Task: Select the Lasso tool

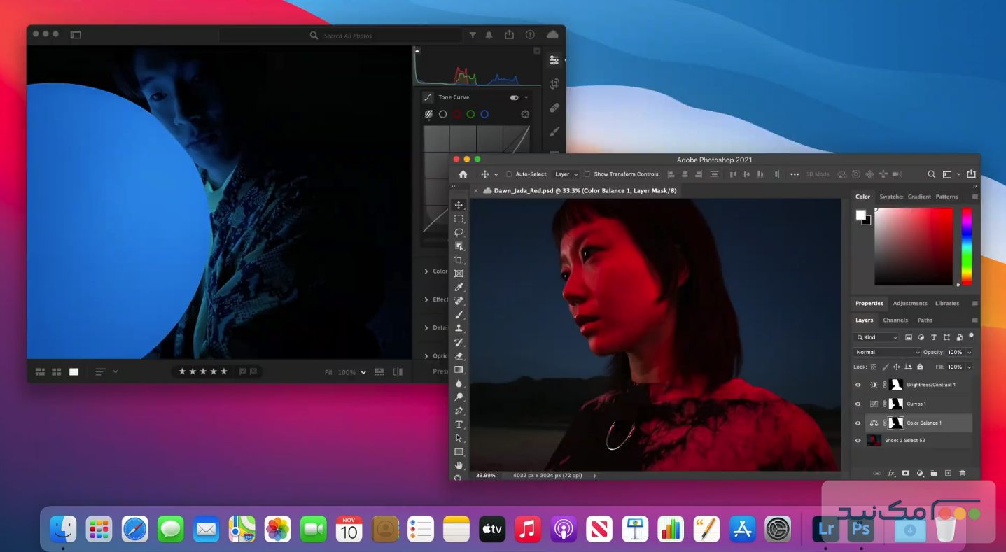Action: click(x=459, y=232)
